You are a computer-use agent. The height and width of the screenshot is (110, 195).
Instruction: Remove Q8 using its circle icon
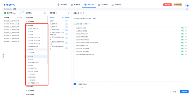186,28
